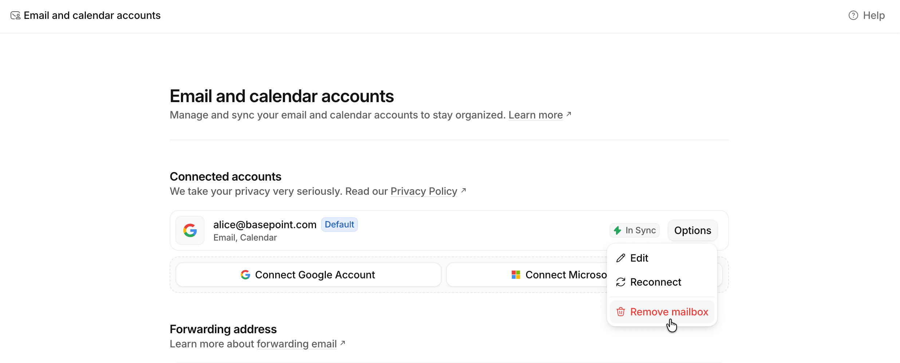Open the Options dropdown for alice@basepoint.com
Viewport: 900px width, 363px height.
pos(692,230)
